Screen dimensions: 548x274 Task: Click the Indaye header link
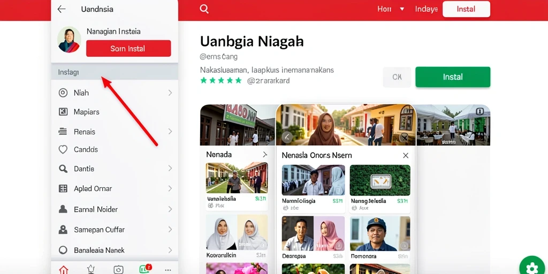click(x=427, y=9)
